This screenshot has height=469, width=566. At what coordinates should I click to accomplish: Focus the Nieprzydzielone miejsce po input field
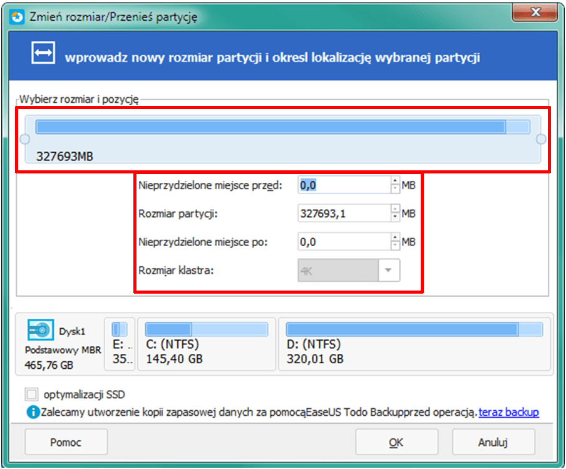(343, 242)
